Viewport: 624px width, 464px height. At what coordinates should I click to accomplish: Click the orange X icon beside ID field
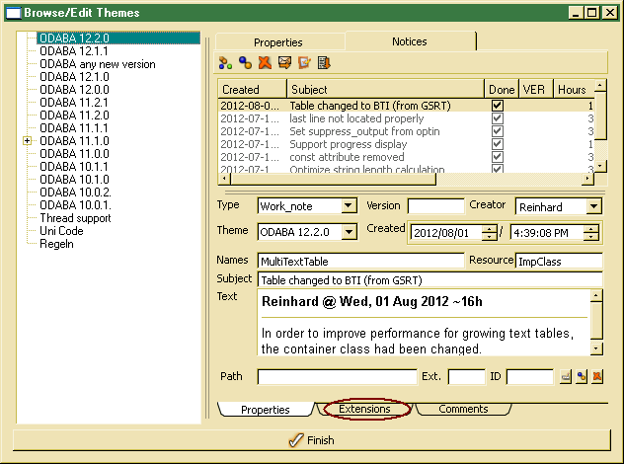[x=597, y=376]
